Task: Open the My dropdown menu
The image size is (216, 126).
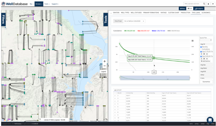Action: pyautogui.click(x=31, y=4)
